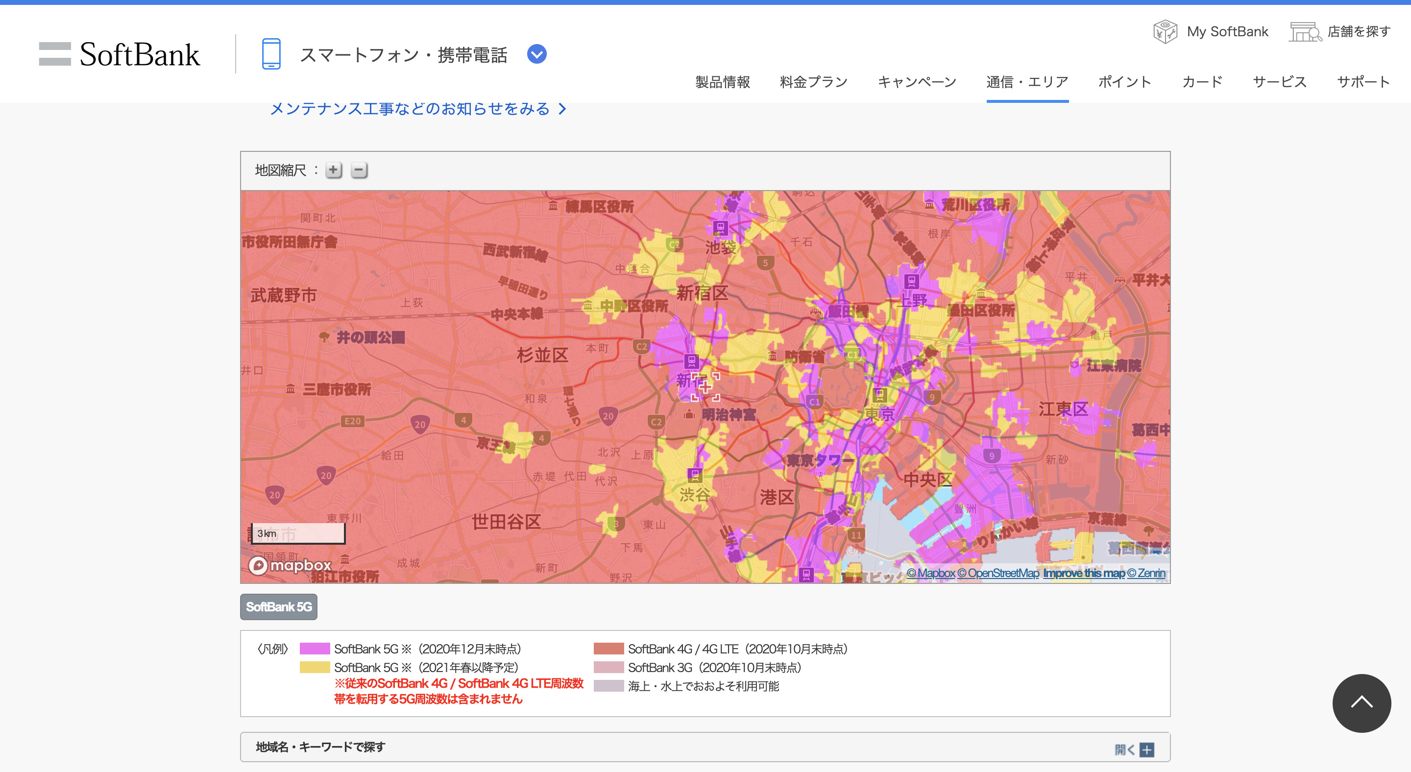Viewport: 1411px width, 772px height.
Task: Click the smartphone category icon
Action: (x=271, y=54)
